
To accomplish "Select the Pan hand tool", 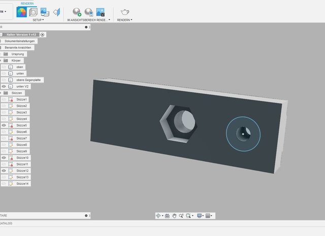I will tap(174, 216).
